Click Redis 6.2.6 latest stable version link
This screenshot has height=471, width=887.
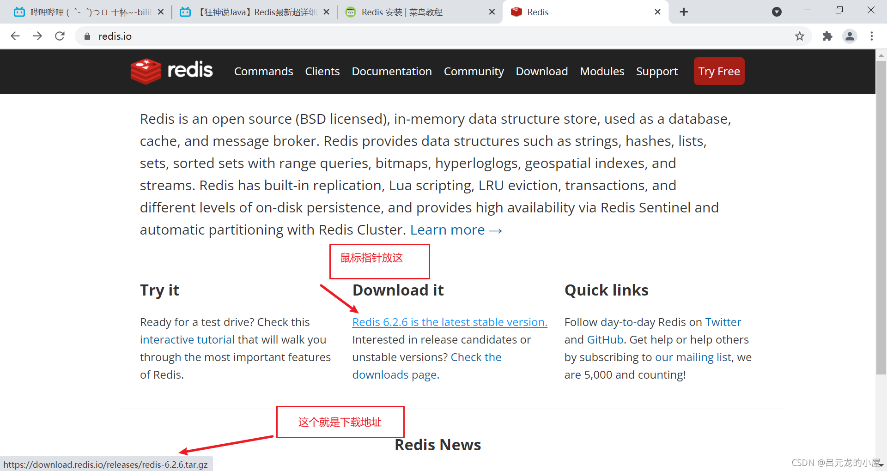[x=450, y=322]
